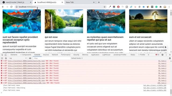Click the 93 errors counter badge

coord(157,55)
